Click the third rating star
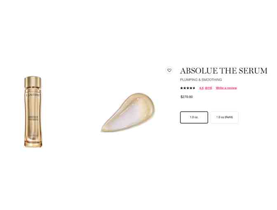The image size is (277, 210). [x=188, y=88]
